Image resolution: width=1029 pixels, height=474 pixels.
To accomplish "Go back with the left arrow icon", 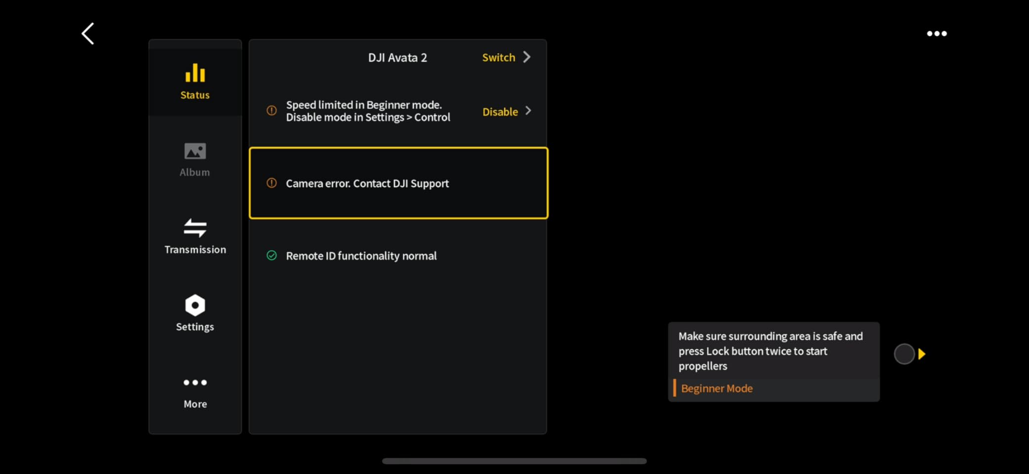I will coord(88,34).
